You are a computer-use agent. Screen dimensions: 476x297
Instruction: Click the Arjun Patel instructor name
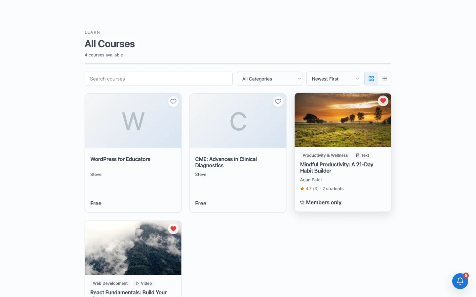coord(311,180)
